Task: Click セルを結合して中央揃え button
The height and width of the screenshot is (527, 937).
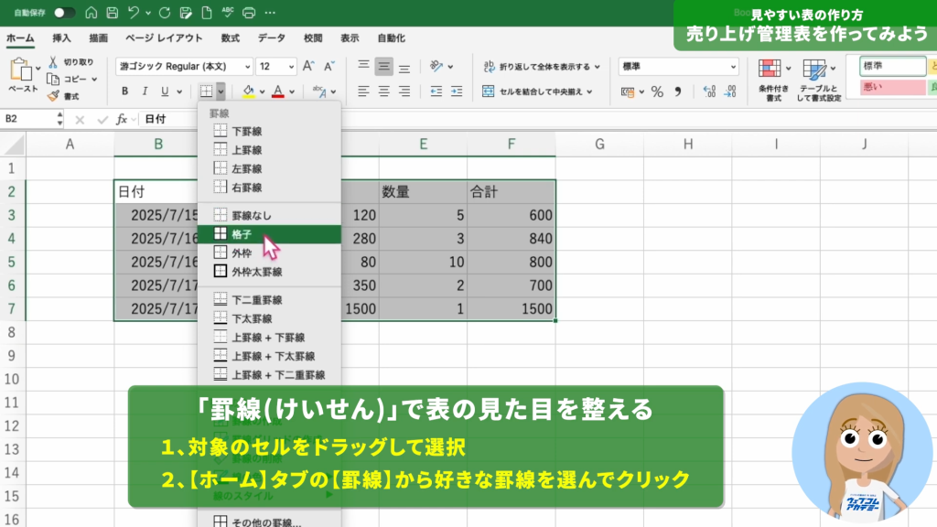Action: [x=538, y=91]
